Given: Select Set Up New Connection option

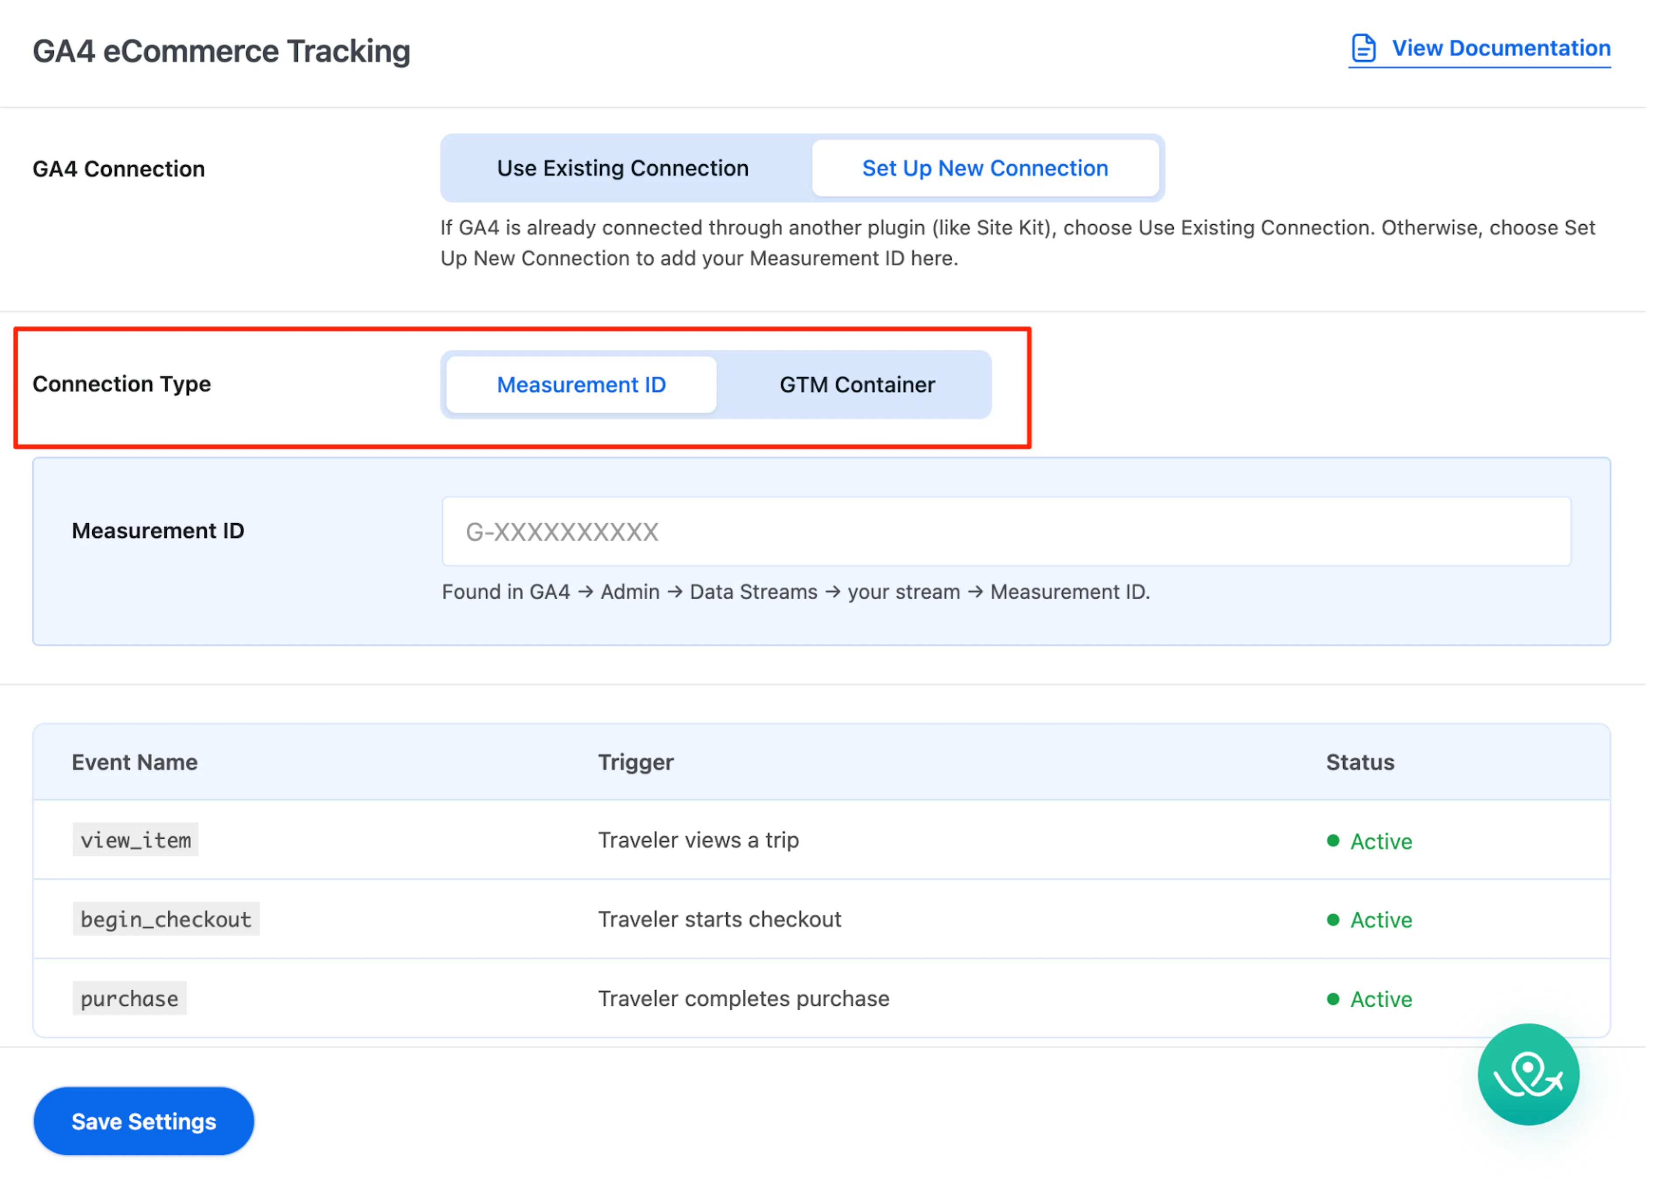Looking at the screenshot, I should click(x=985, y=168).
